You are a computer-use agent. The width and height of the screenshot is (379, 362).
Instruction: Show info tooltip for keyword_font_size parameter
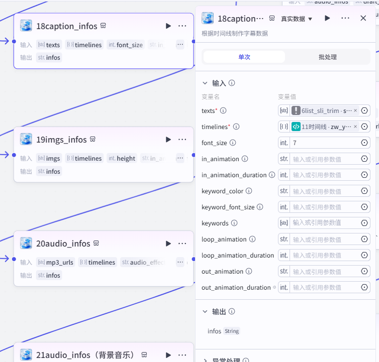tap(260, 207)
